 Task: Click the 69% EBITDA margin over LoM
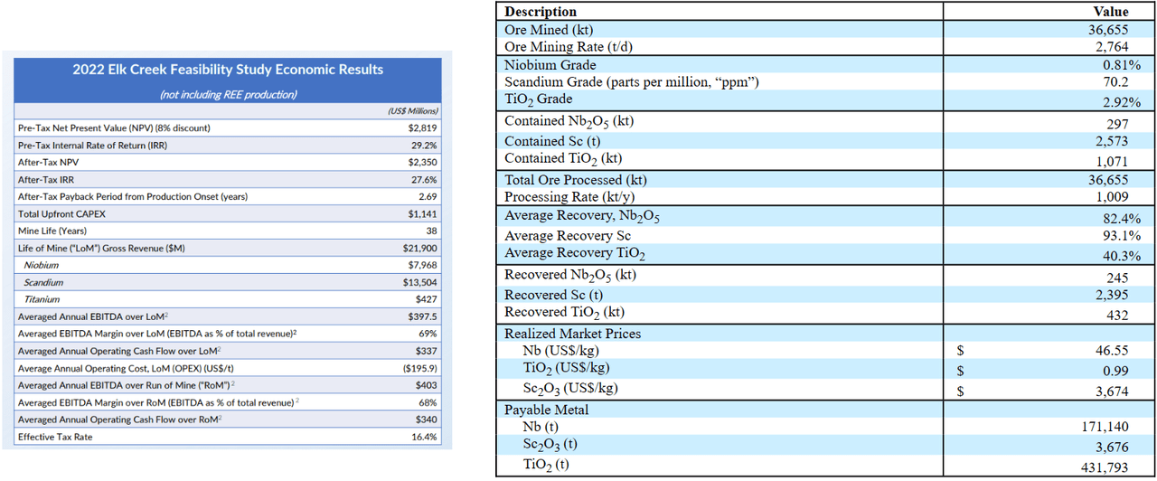(x=428, y=334)
